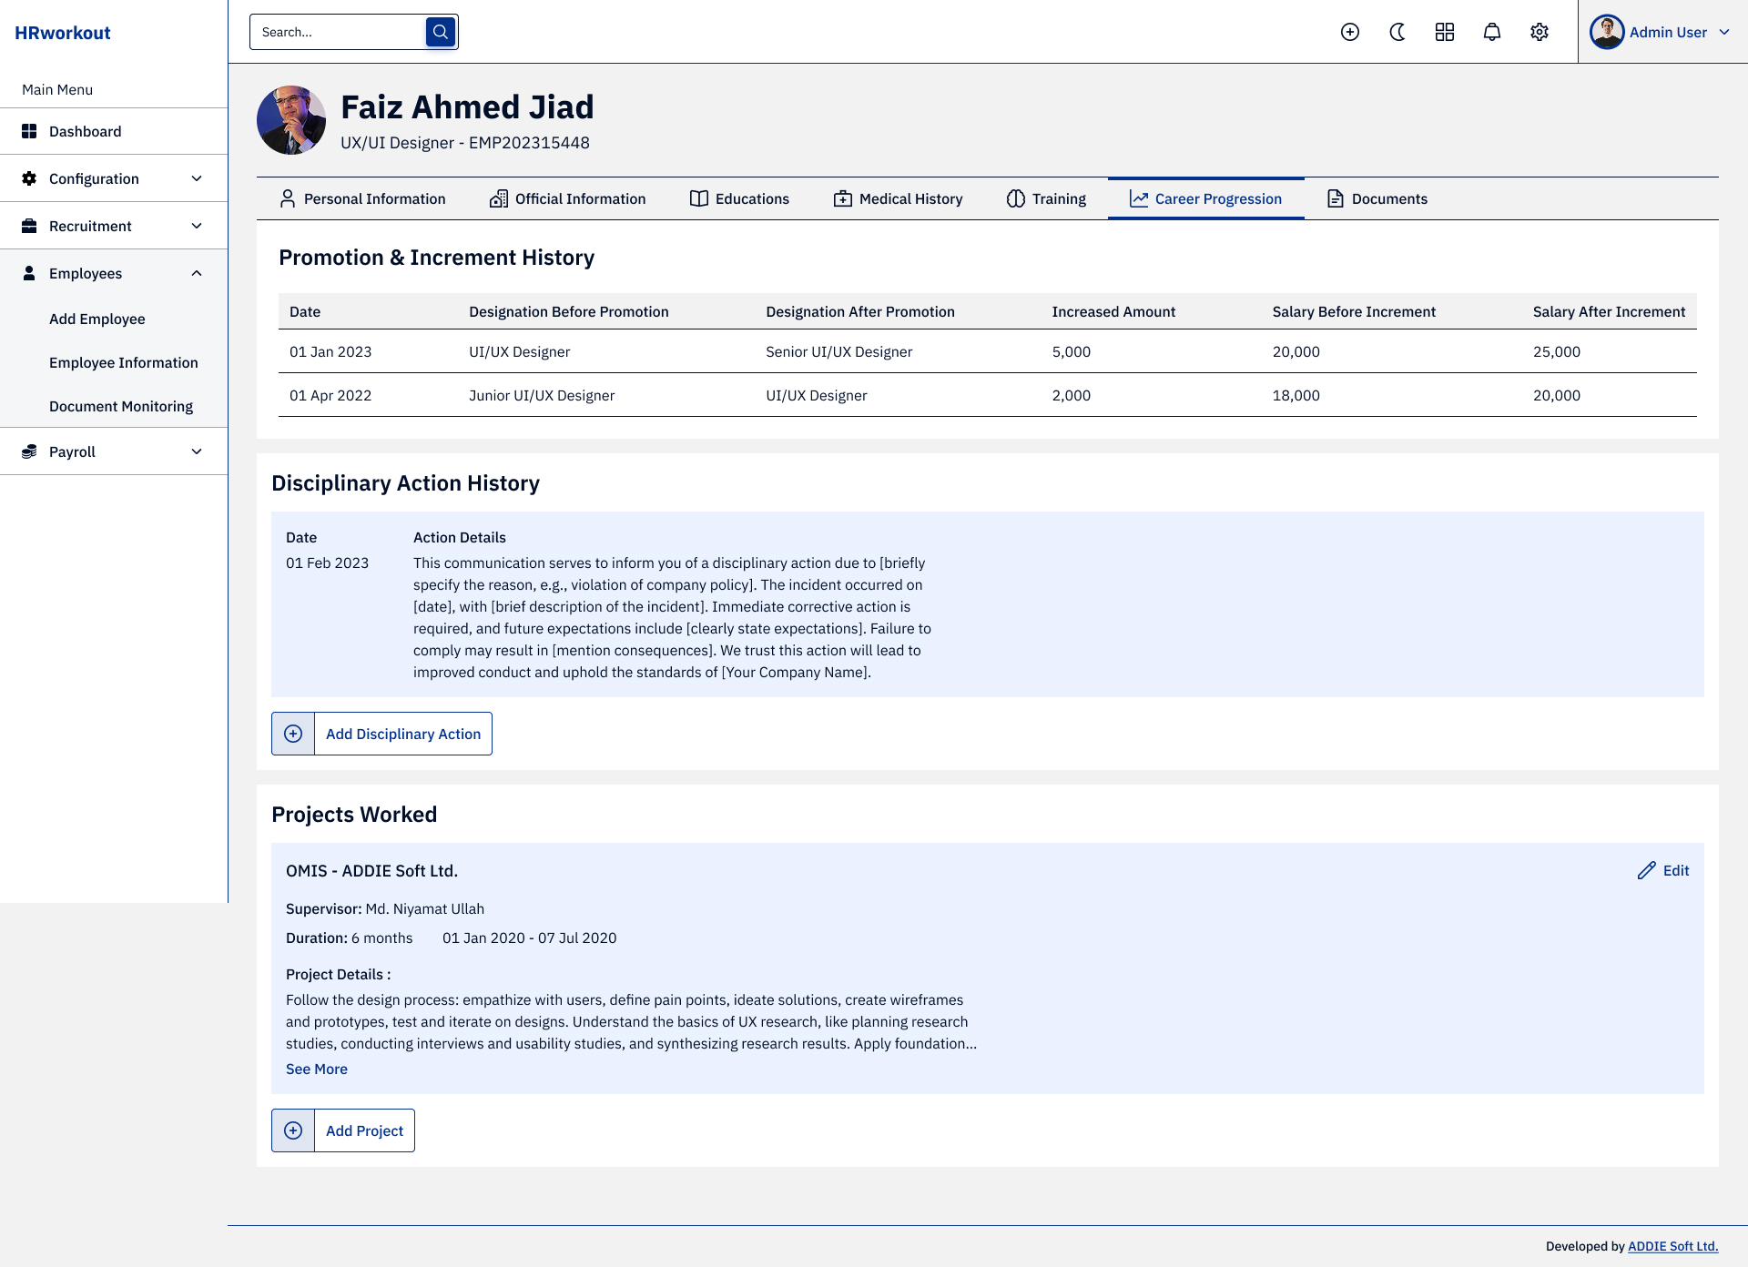Click the plus circle icon in header

[x=1350, y=32]
